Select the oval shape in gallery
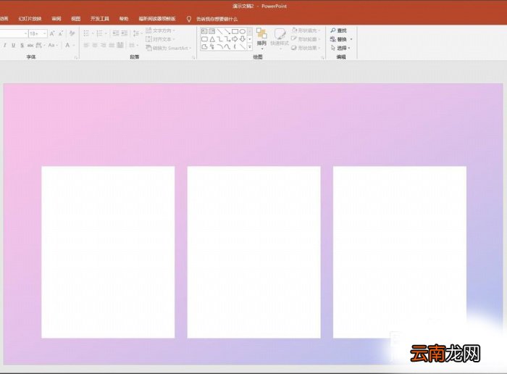Image resolution: width=507 pixels, height=374 pixels. [x=243, y=31]
